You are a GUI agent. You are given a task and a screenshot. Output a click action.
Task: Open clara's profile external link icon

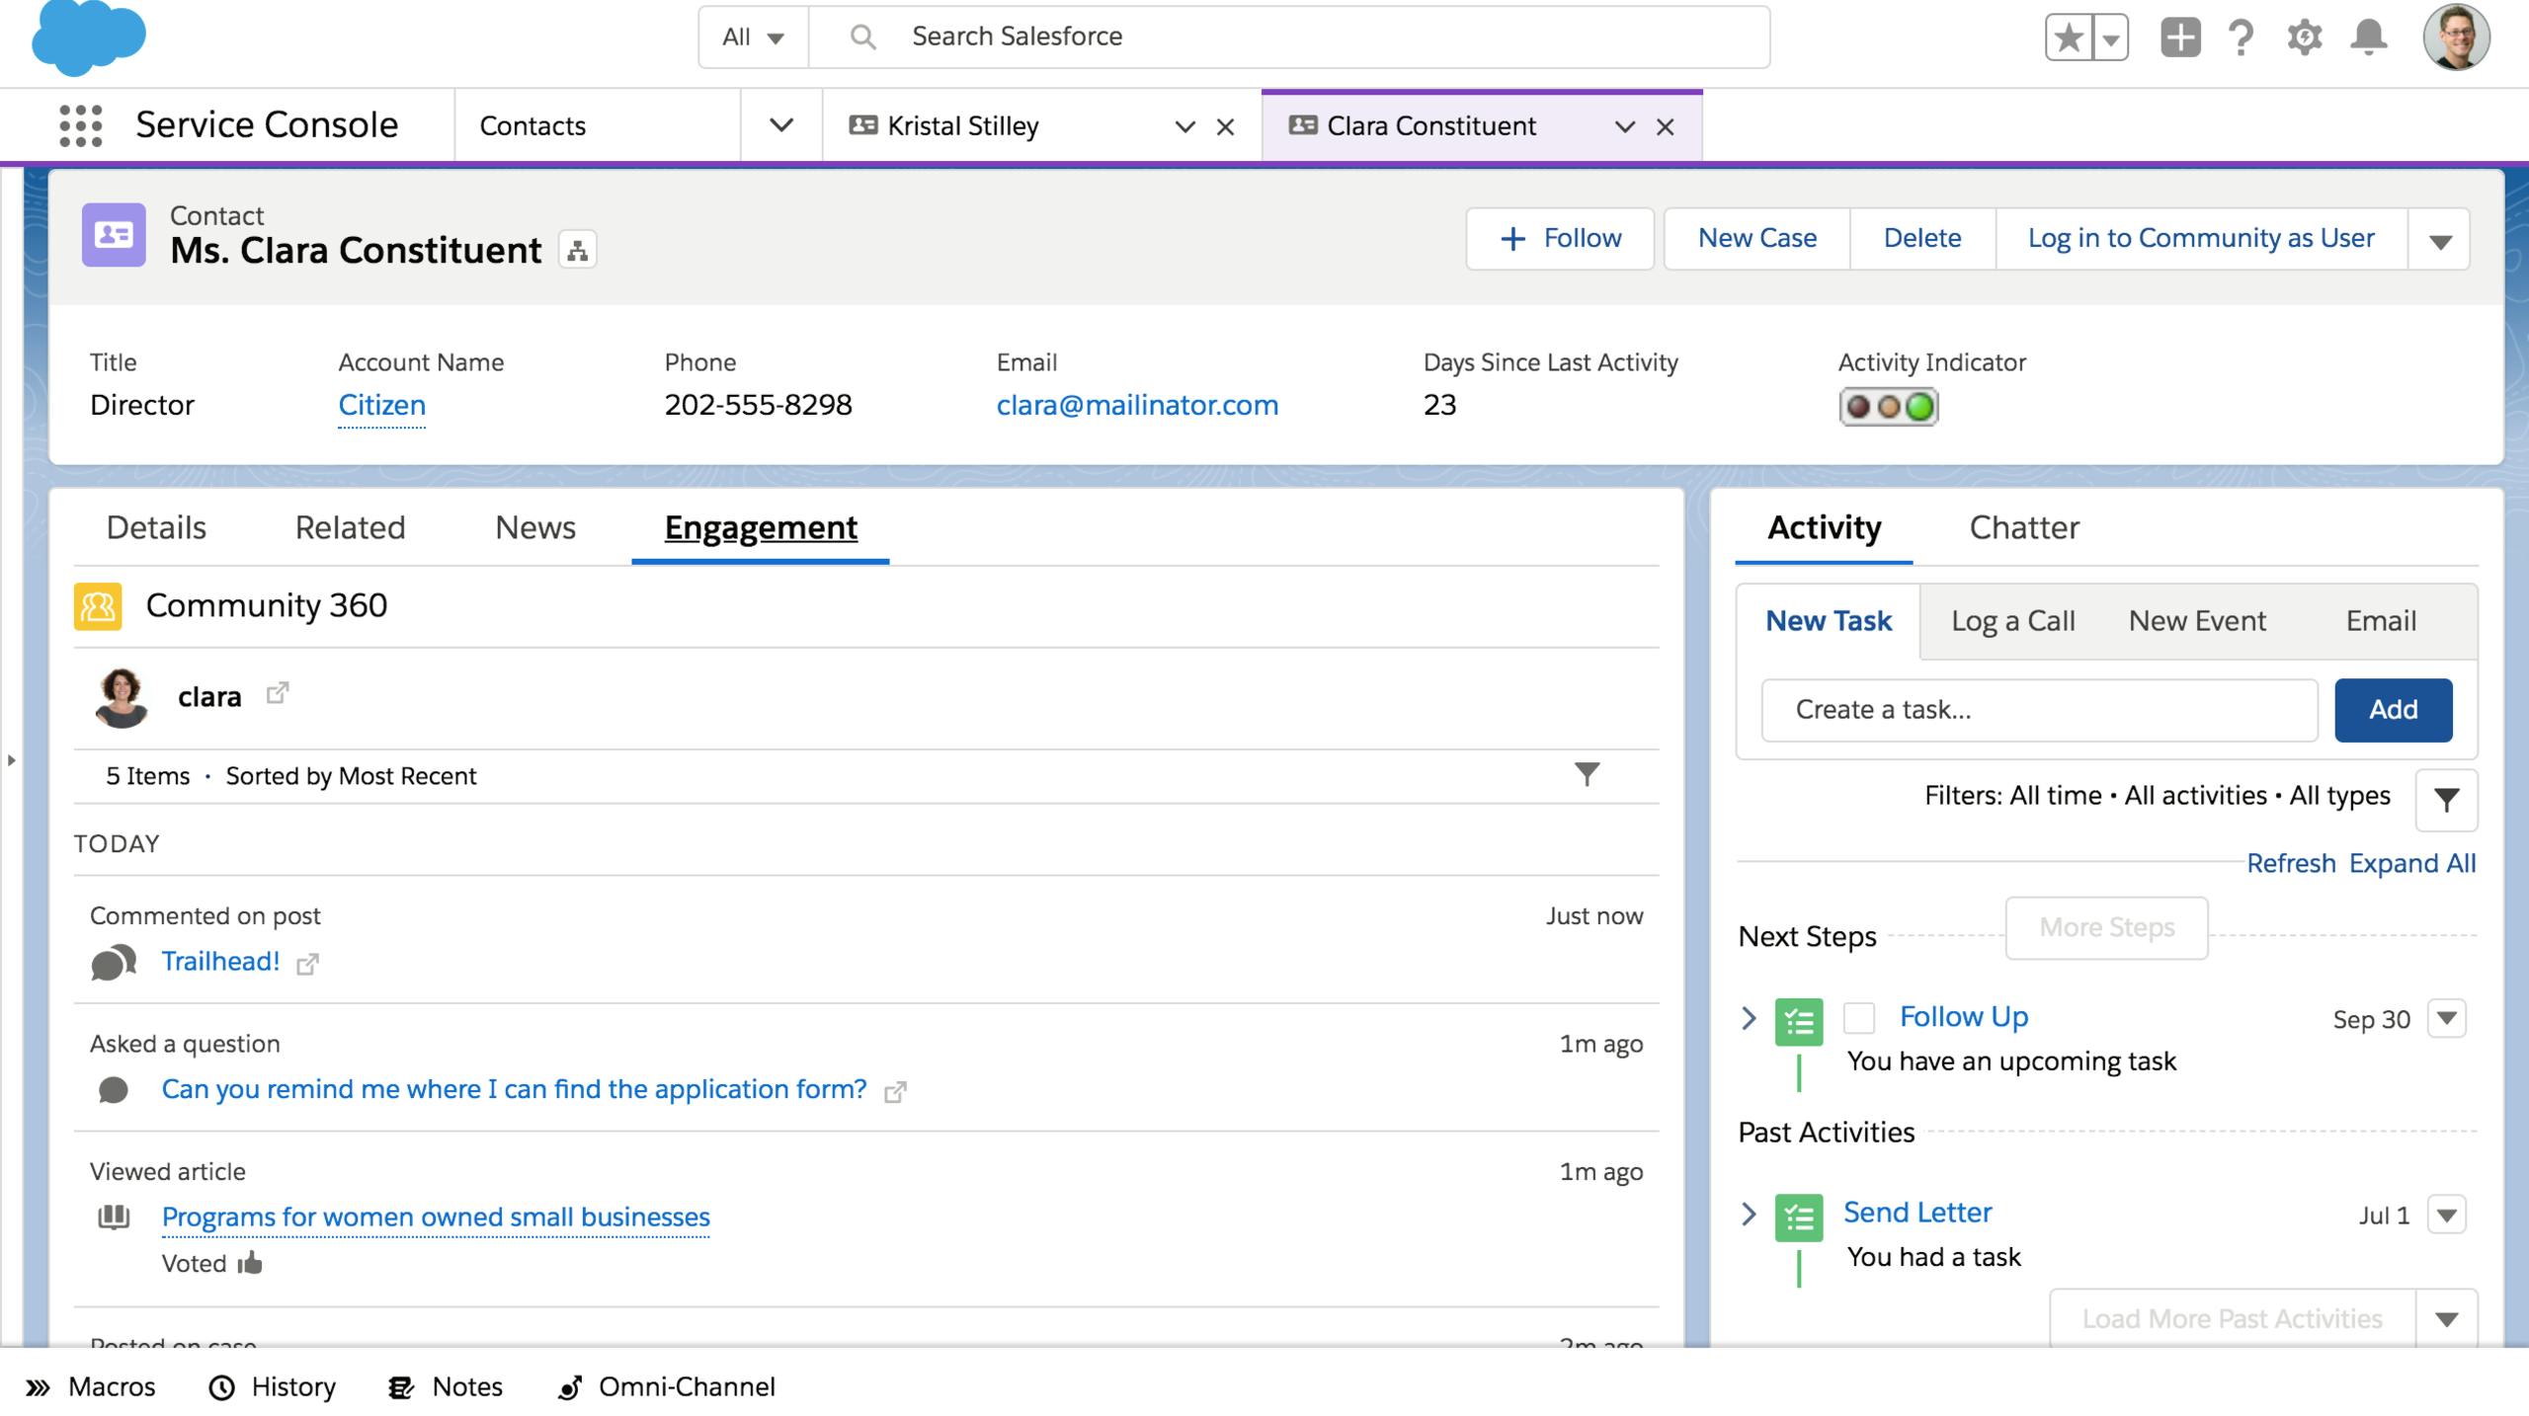[x=278, y=693]
